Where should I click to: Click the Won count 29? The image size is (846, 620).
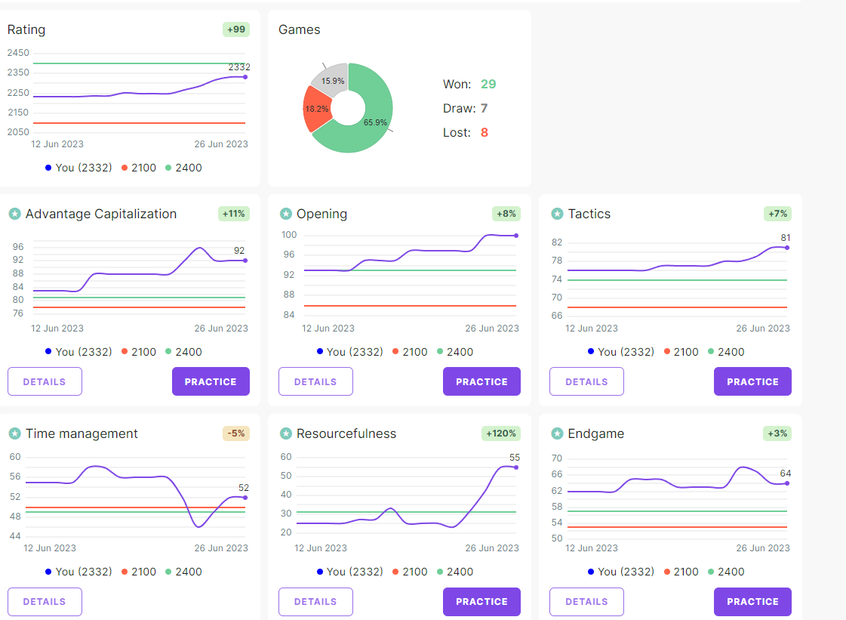(488, 85)
